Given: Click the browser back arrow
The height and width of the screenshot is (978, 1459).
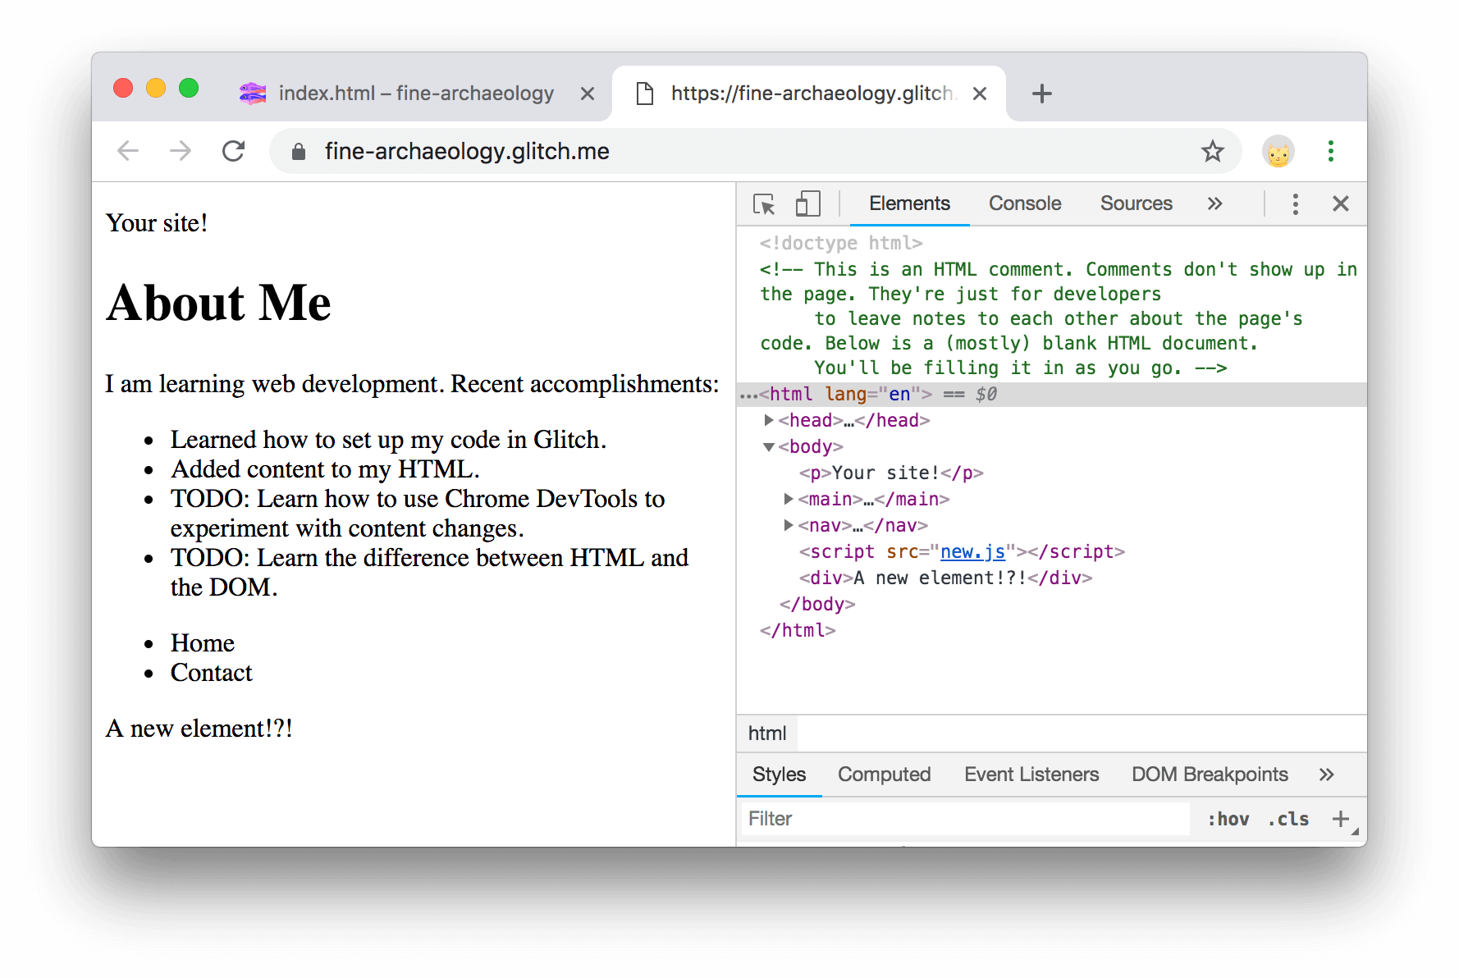Looking at the screenshot, I should (x=128, y=151).
